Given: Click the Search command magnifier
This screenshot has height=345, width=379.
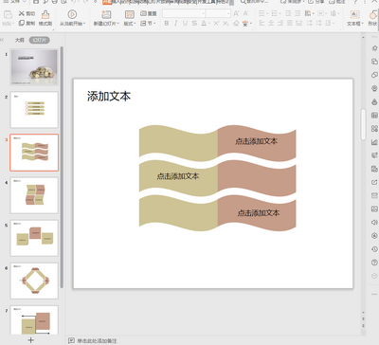Looking at the screenshot, I should pyautogui.click(x=243, y=2).
